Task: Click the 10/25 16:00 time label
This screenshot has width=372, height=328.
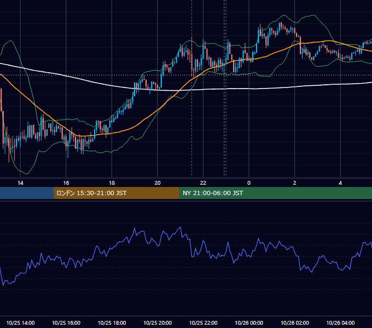Action: point(66,323)
